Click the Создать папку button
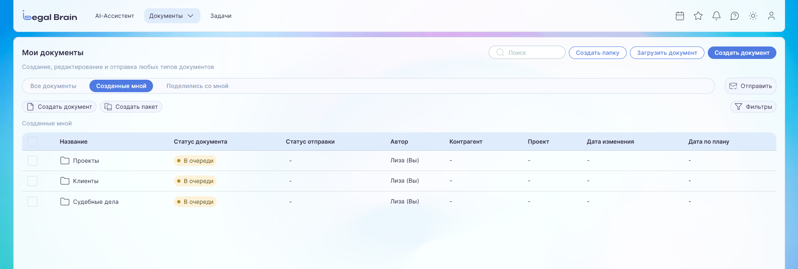Screen dimensions: 798x269 pos(597,53)
